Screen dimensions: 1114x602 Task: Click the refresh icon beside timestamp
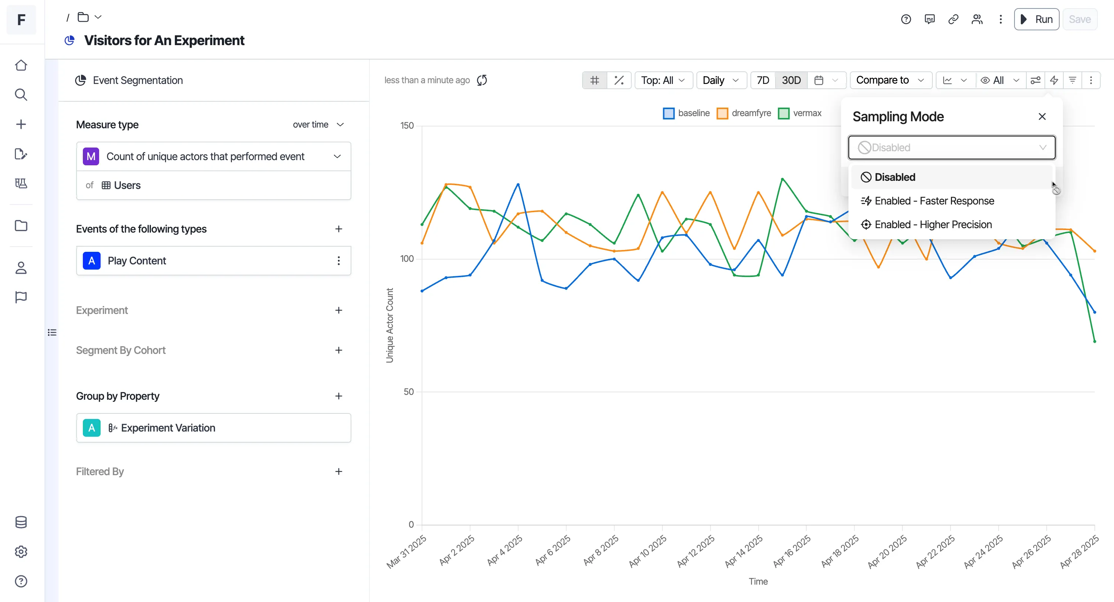pyautogui.click(x=482, y=81)
